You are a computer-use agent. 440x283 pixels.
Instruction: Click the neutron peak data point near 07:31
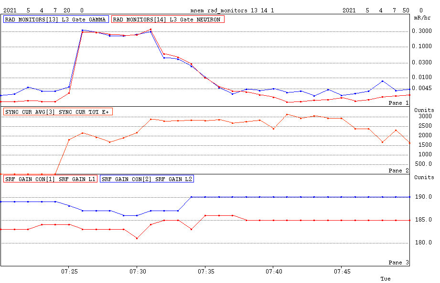(150, 30)
